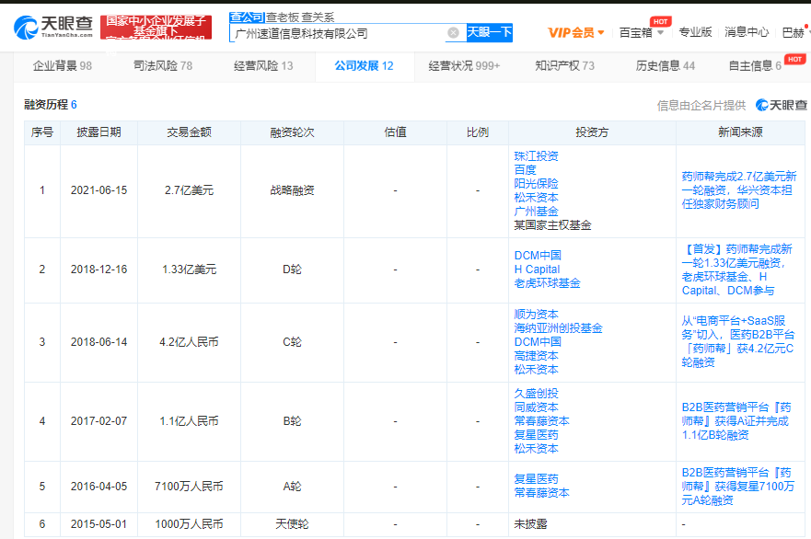Select the 查老板 search mode
Screen dimensions: 811x539
coord(283,17)
